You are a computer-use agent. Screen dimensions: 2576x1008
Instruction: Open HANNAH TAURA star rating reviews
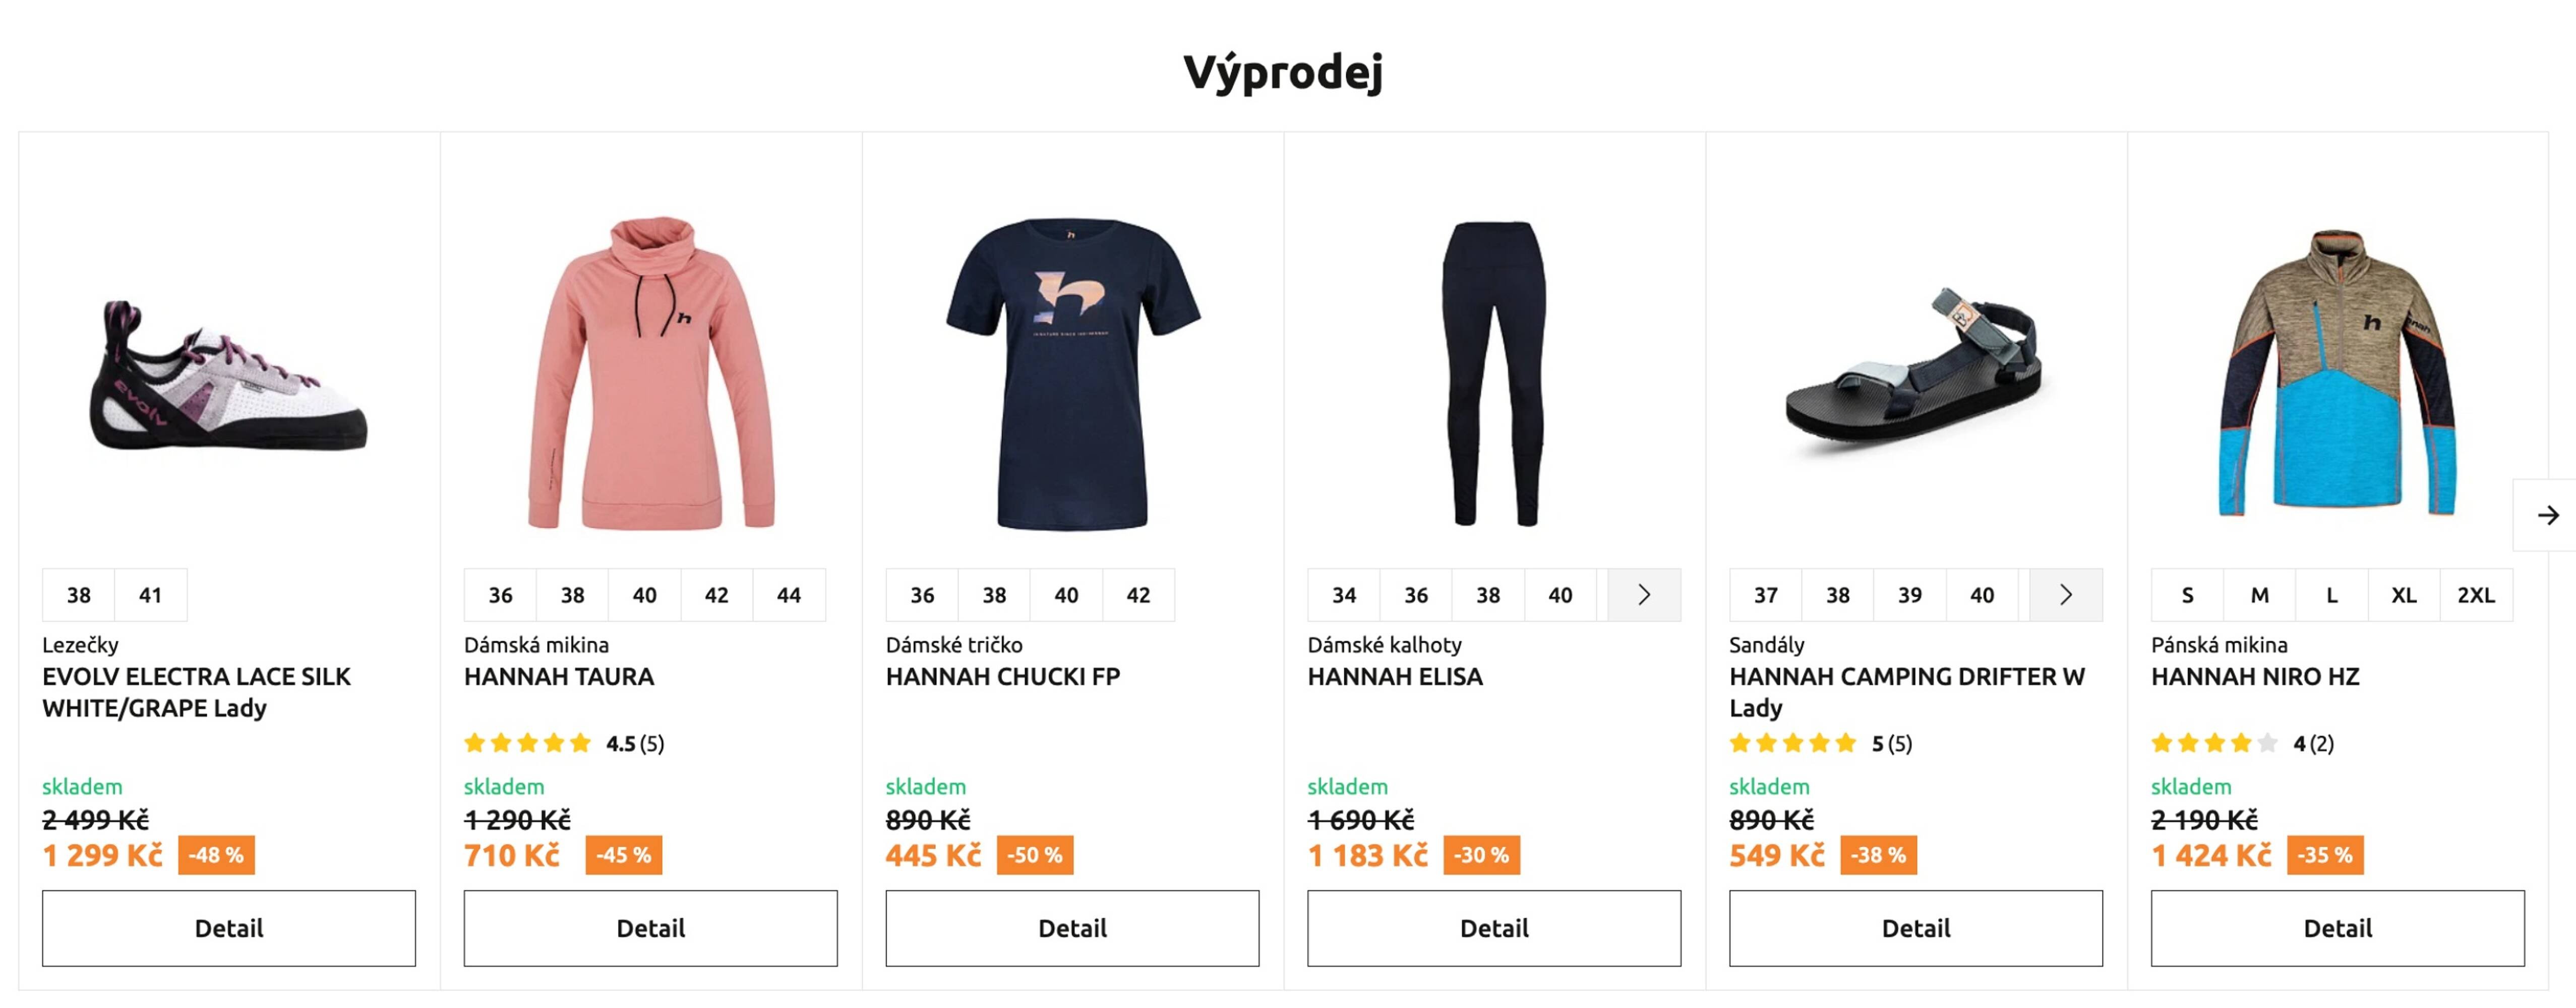pyautogui.click(x=563, y=743)
